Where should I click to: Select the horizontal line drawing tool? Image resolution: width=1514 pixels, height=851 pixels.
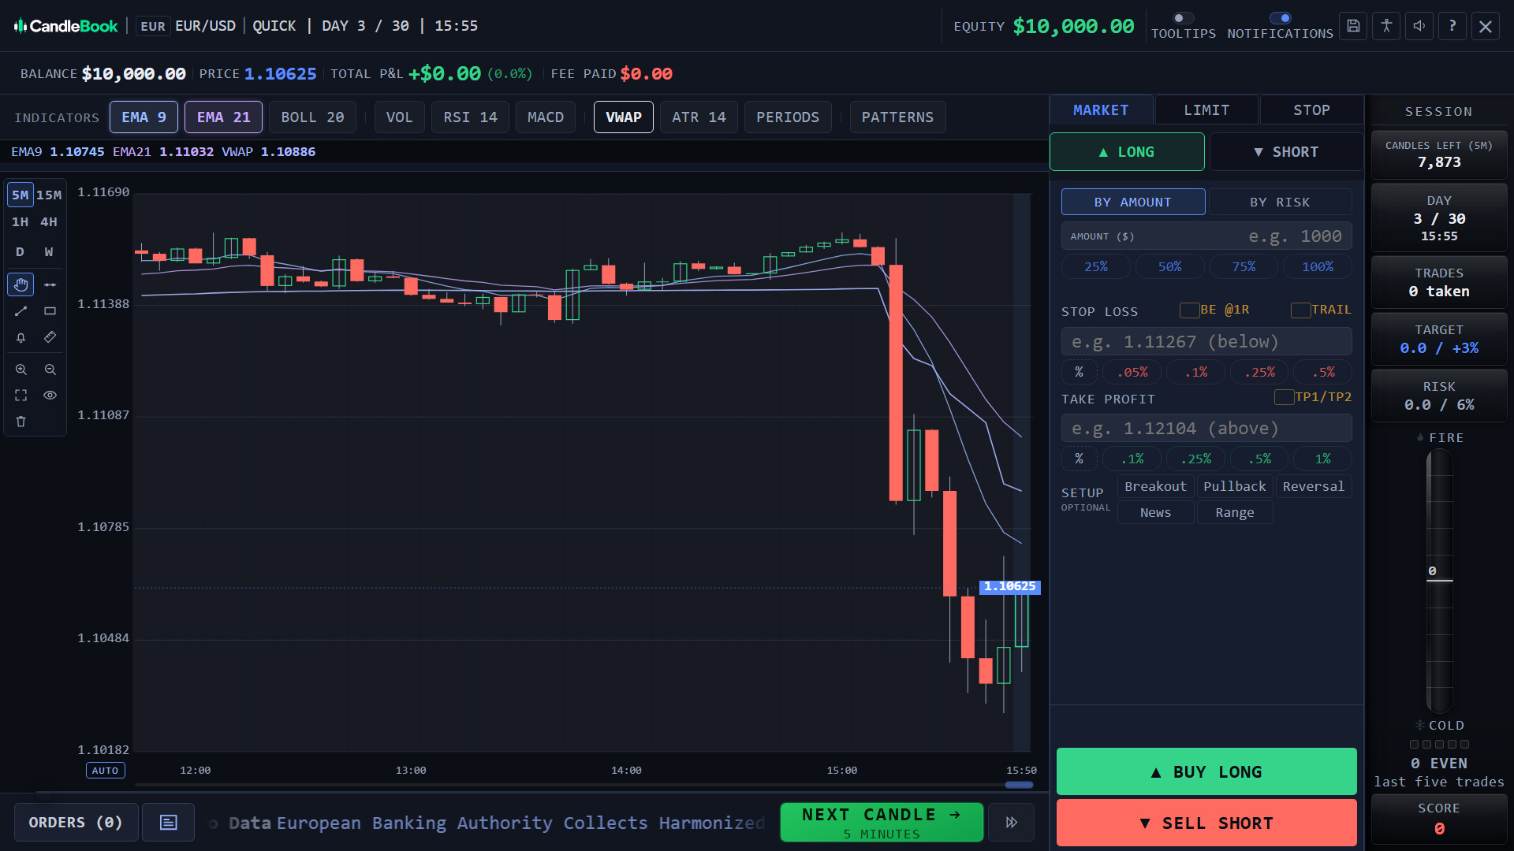click(x=50, y=284)
